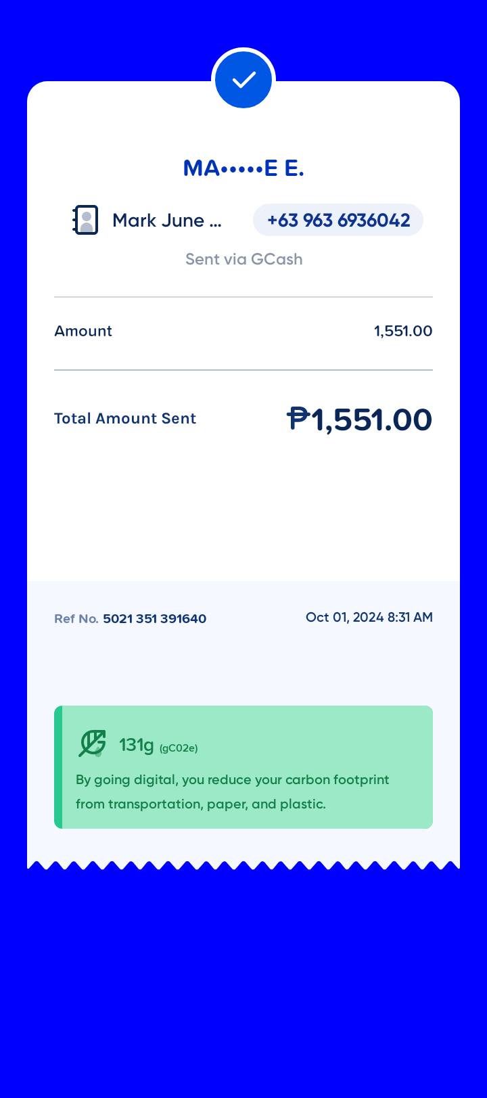
Task: Click the dark green banner accent bar
Action: click(x=58, y=767)
